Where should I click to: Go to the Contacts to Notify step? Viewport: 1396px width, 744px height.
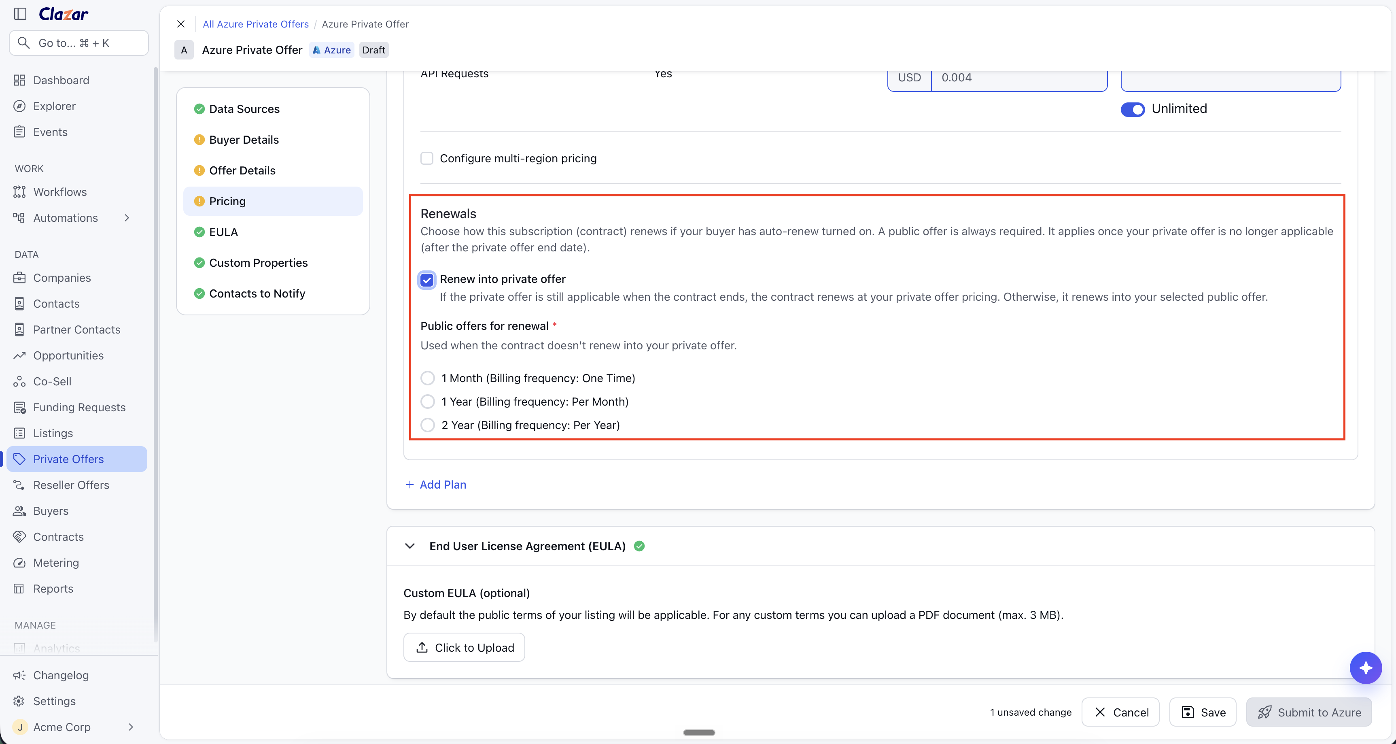(273, 293)
